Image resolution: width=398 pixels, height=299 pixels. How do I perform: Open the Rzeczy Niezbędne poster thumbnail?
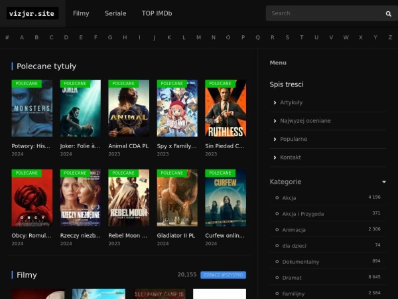point(80,198)
